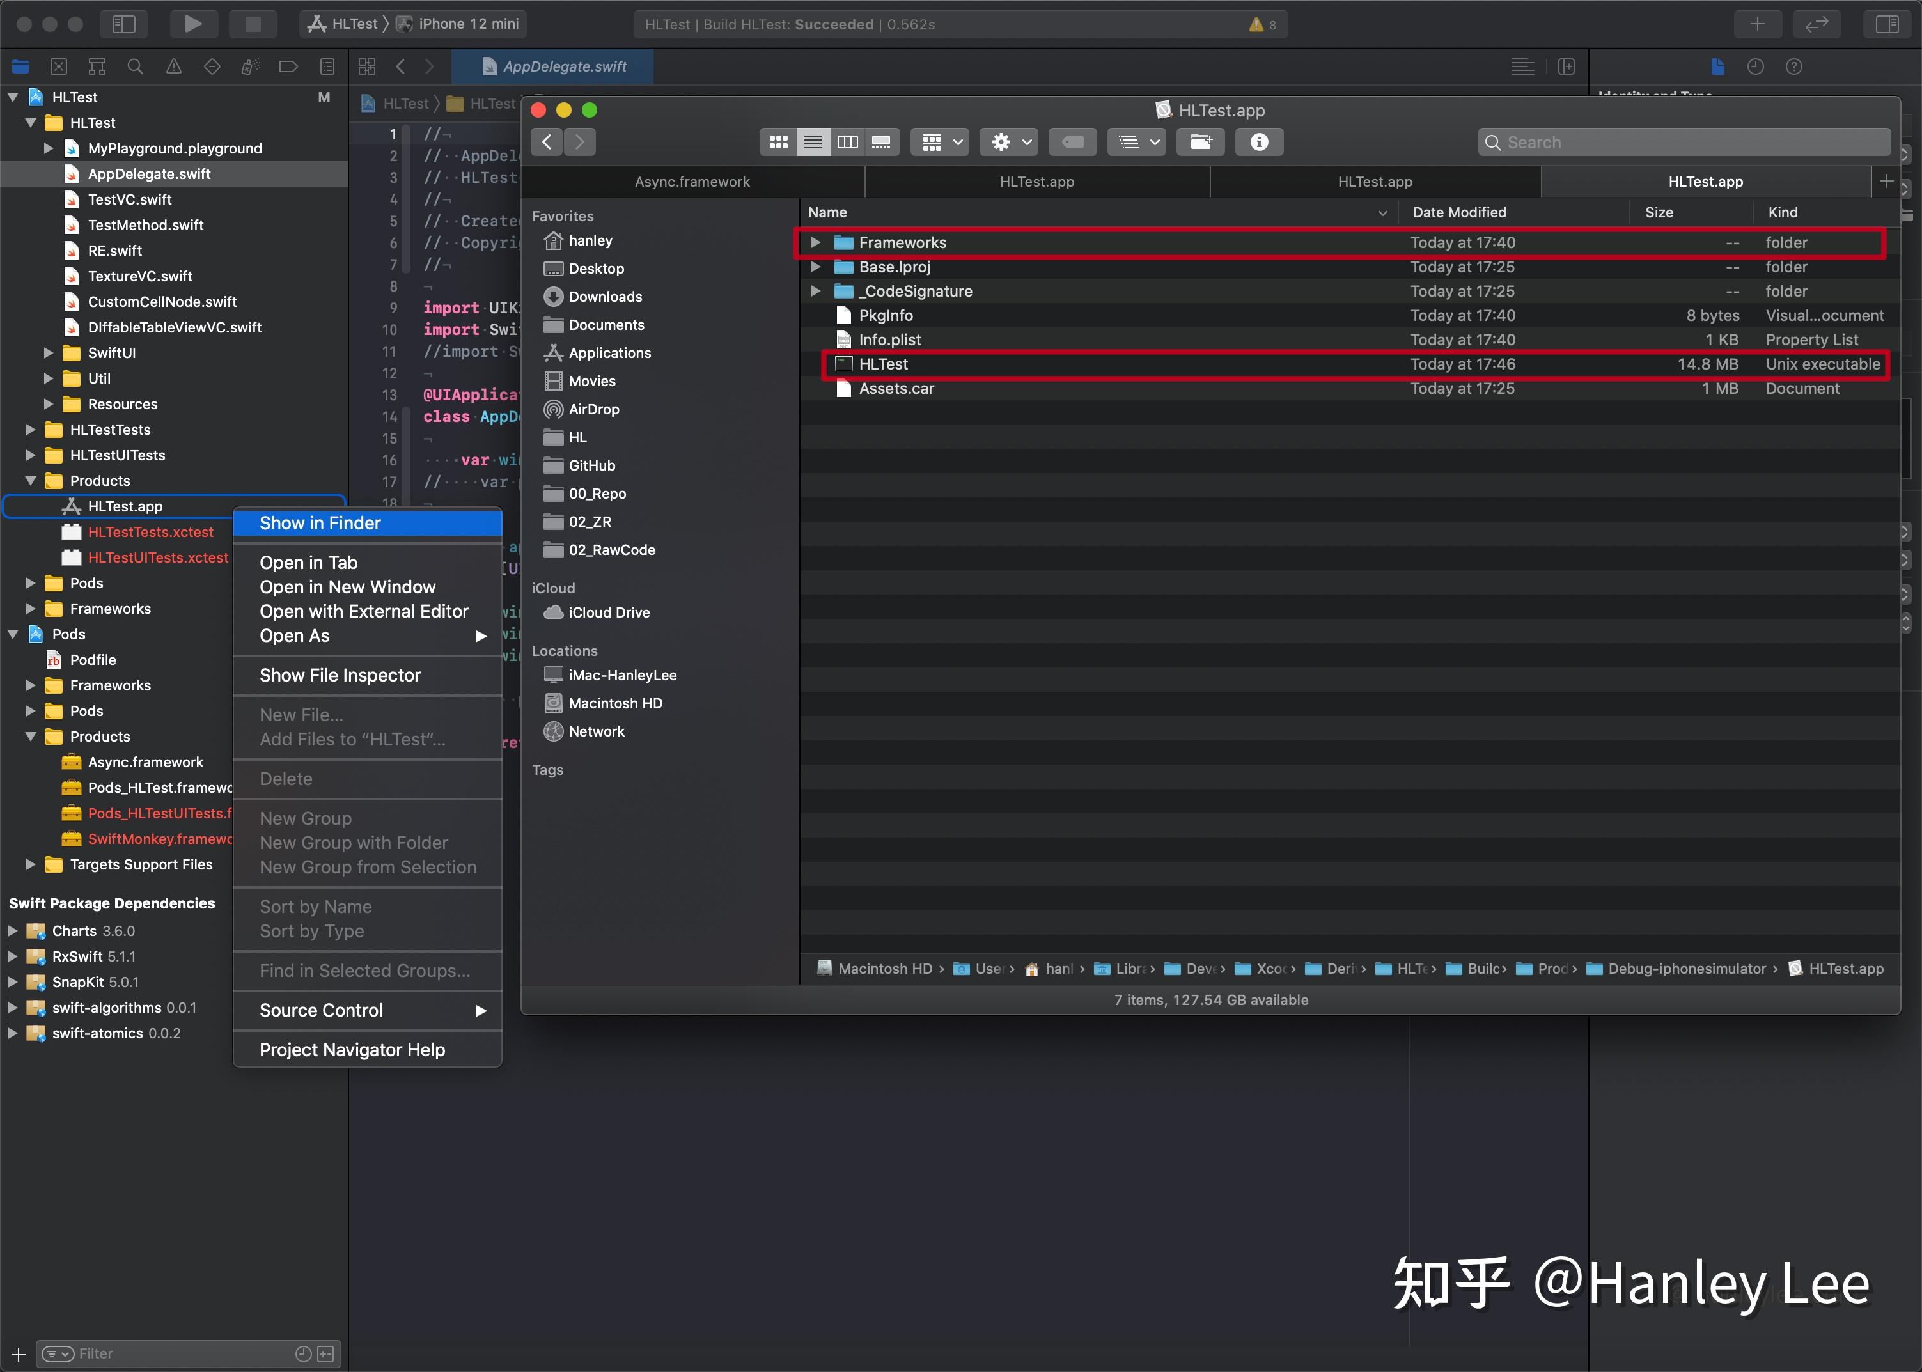Open the Source Control navigator icon
Viewport: 1922px width, 1372px height.
click(x=58, y=66)
